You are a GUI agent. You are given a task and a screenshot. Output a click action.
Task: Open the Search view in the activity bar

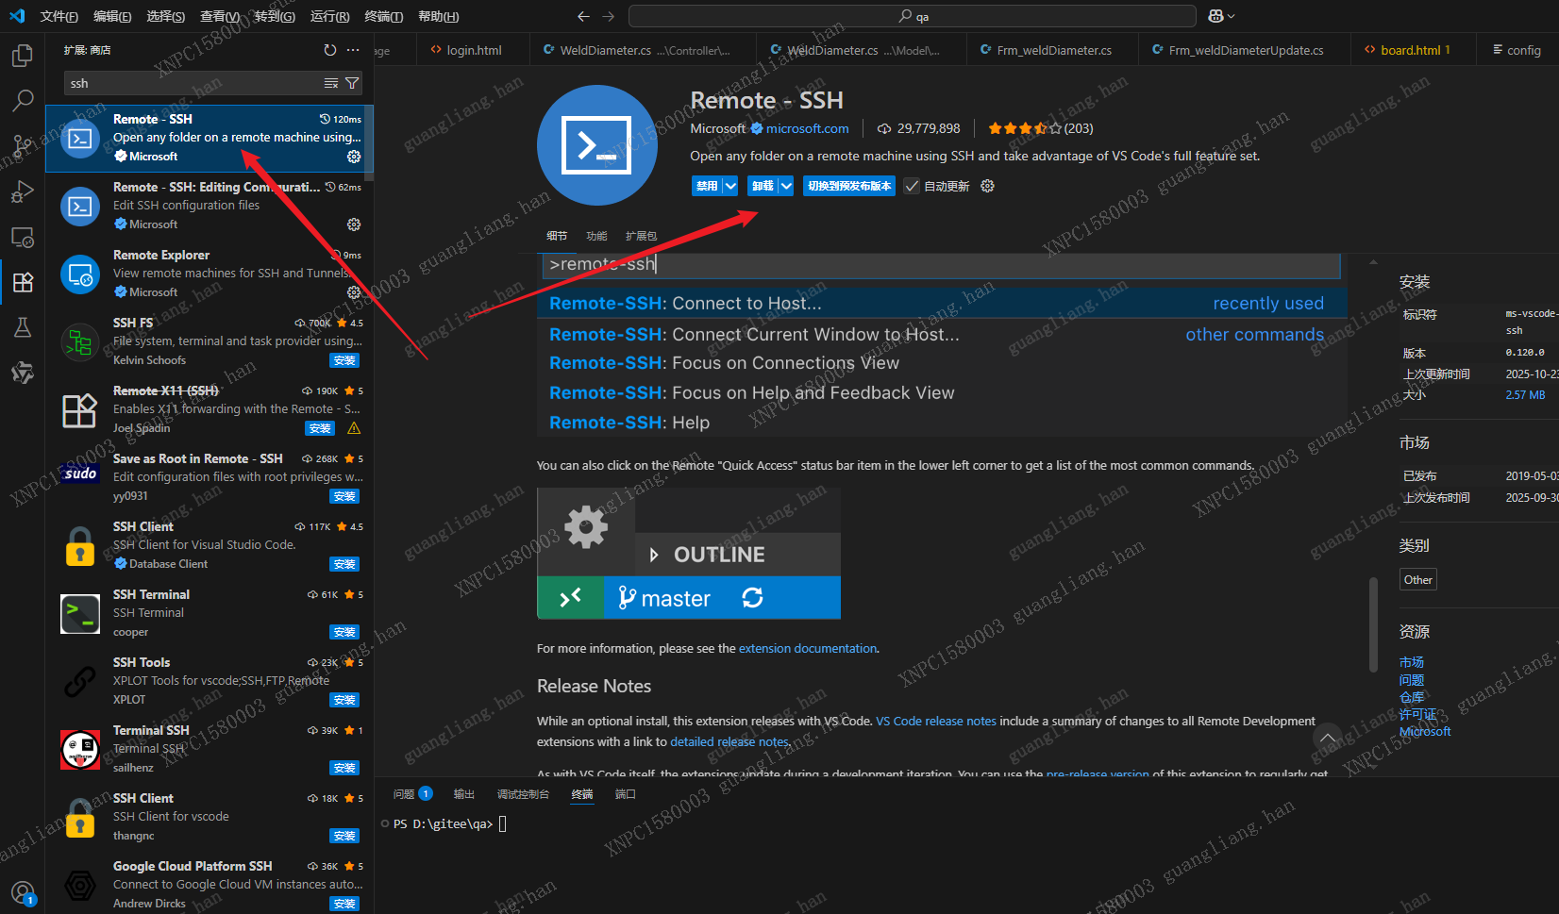[22, 100]
